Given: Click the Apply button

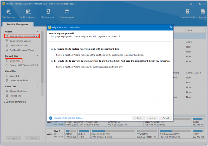Looking at the screenshot, I should pos(13,138).
